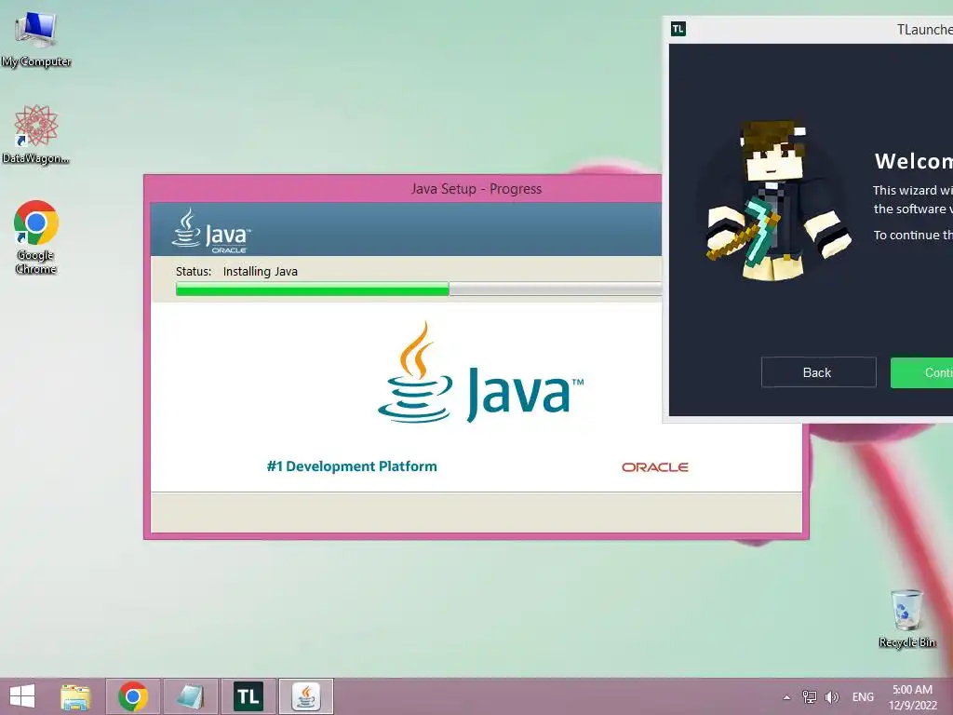
Task: Open the network status tray icon
Action: pyautogui.click(x=810, y=696)
